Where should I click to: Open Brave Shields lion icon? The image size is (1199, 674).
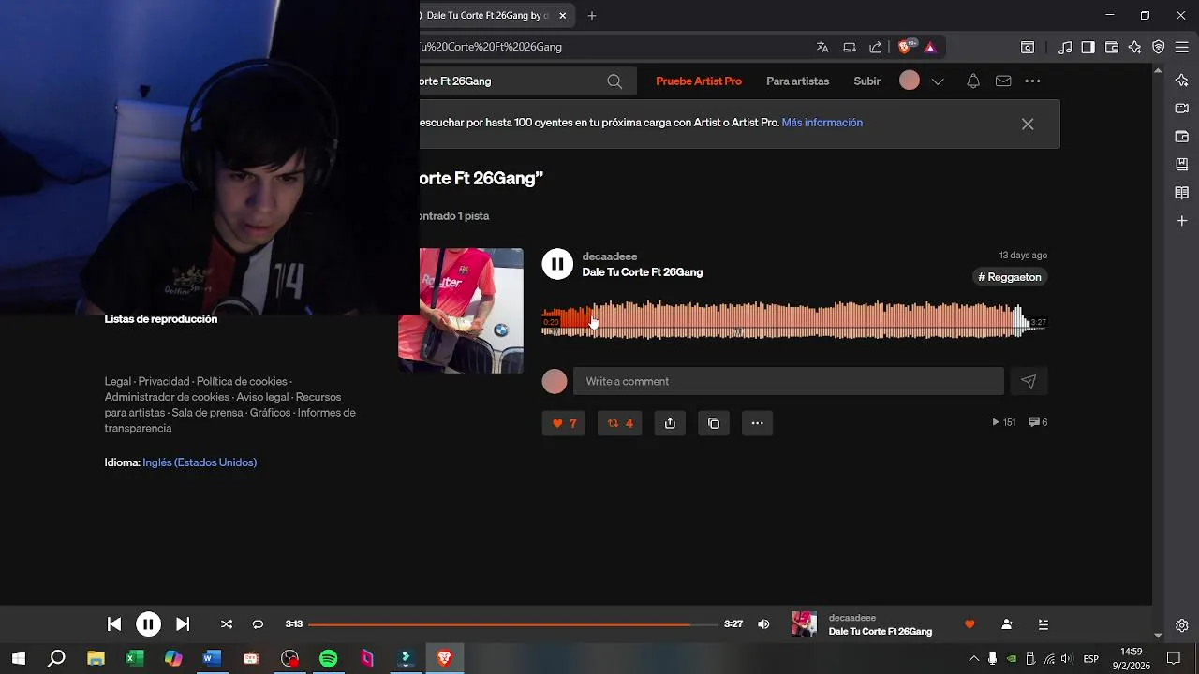click(x=906, y=47)
